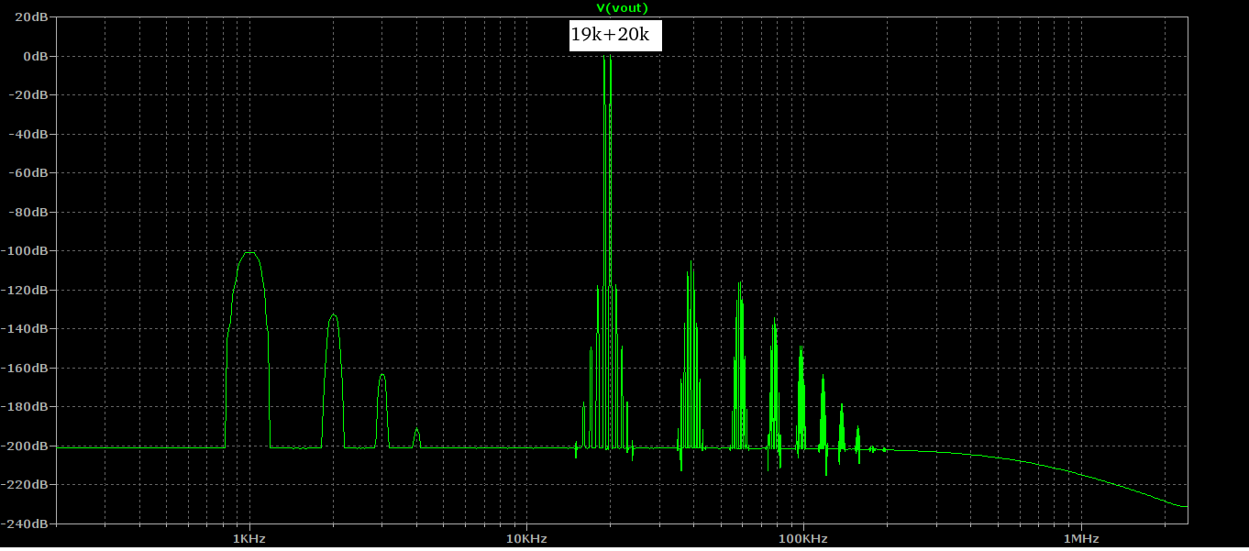The image size is (1249, 551).
Task: Click the -40dB vertical axis label
Action: point(29,134)
